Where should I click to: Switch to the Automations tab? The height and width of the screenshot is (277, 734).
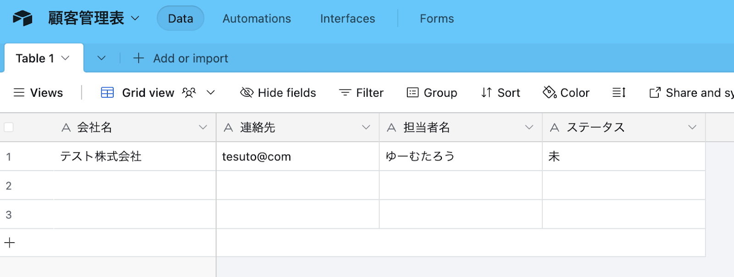[256, 19]
